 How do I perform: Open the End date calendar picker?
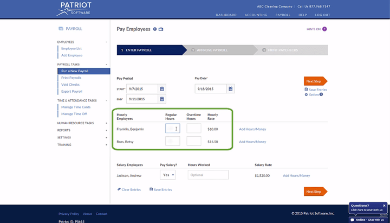(162, 99)
